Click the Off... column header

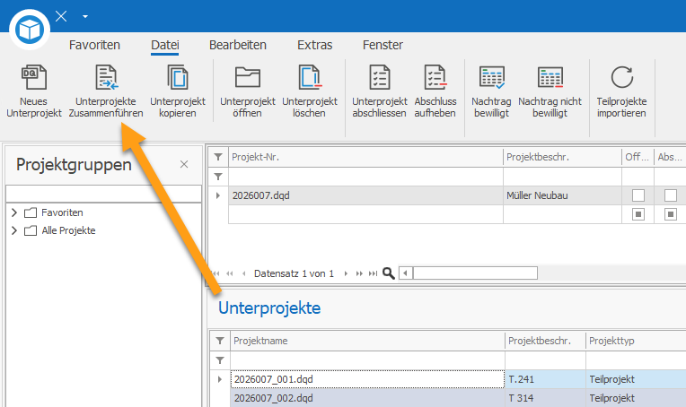click(638, 157)
